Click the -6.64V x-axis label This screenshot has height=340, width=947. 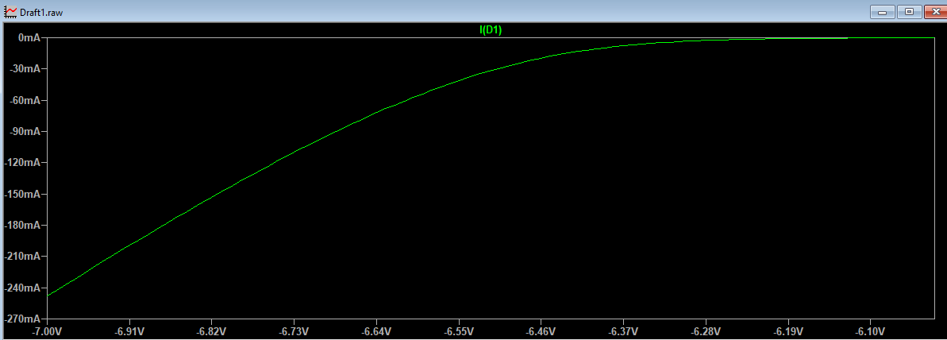[375, 332]
